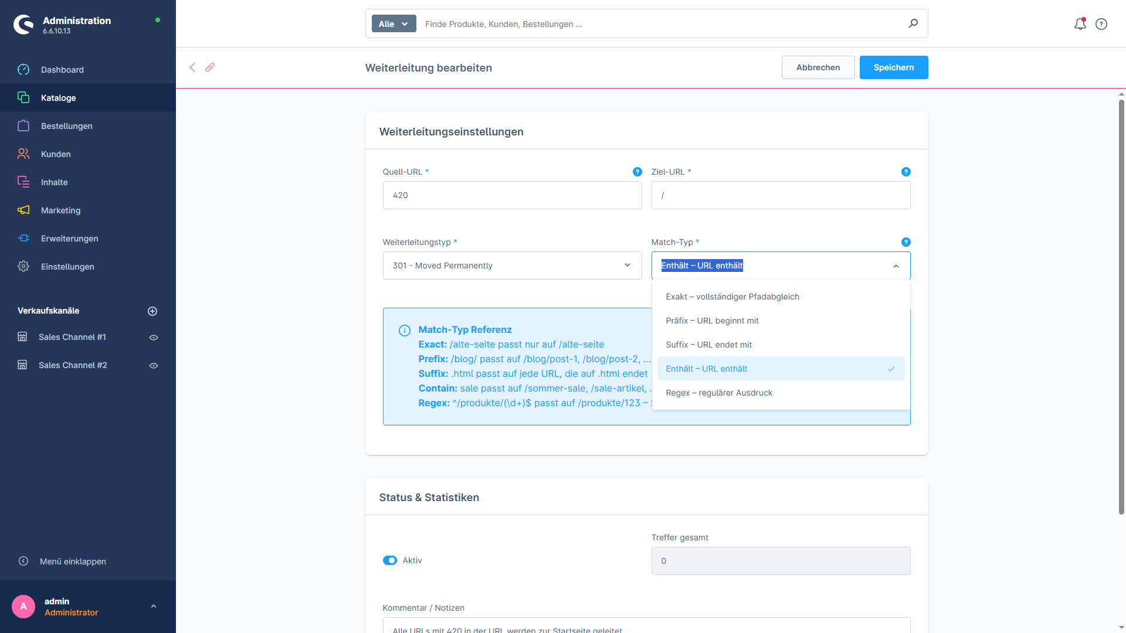This screenshot has width=1126, height=633.
Task: Click the Sales Channel #2 storefront icon
Action: click(x=22, y=365)
